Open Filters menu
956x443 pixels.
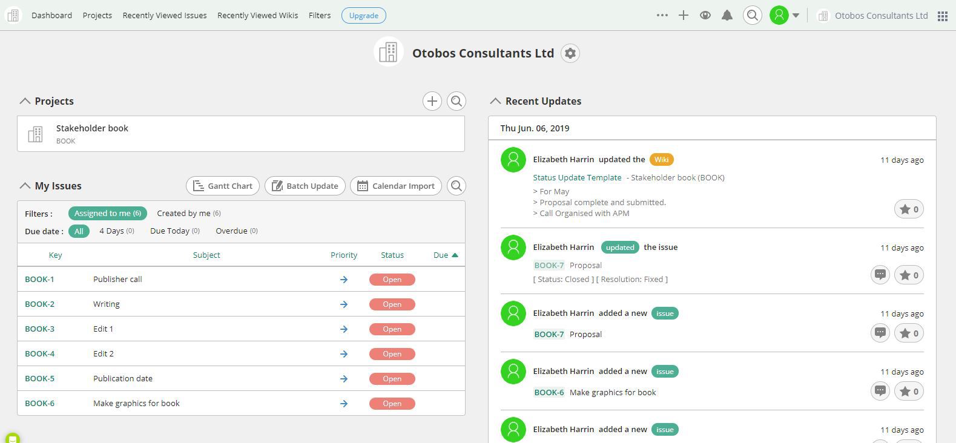click(x=320, y=15)
